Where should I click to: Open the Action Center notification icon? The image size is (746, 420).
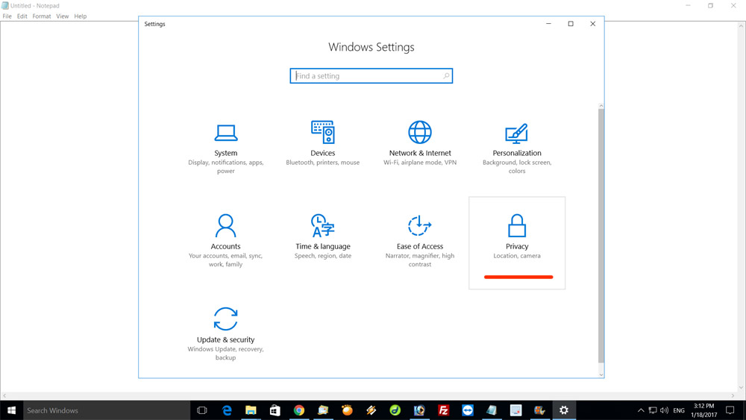click(730, 410)
